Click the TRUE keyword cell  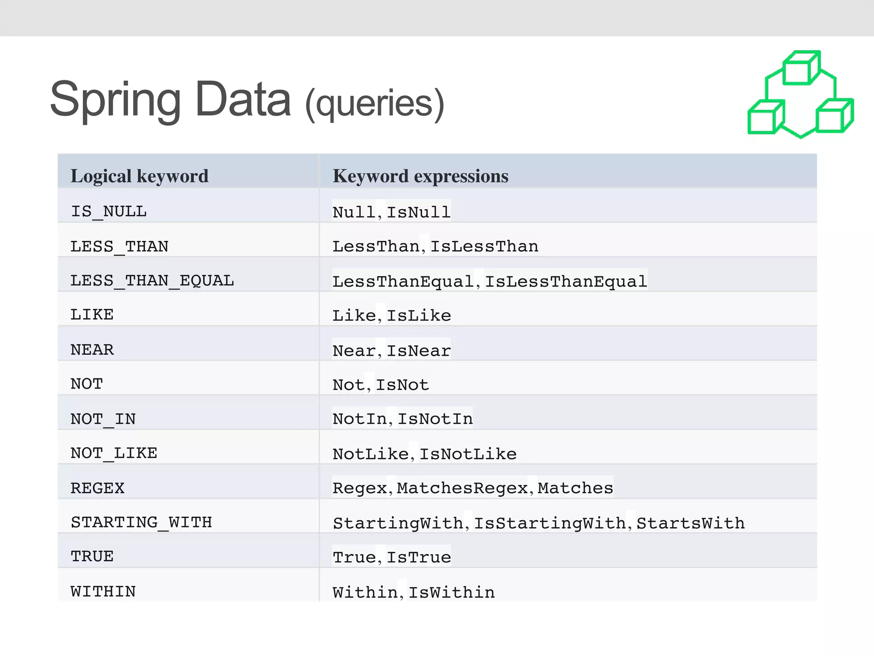click(x=189, y=551)
